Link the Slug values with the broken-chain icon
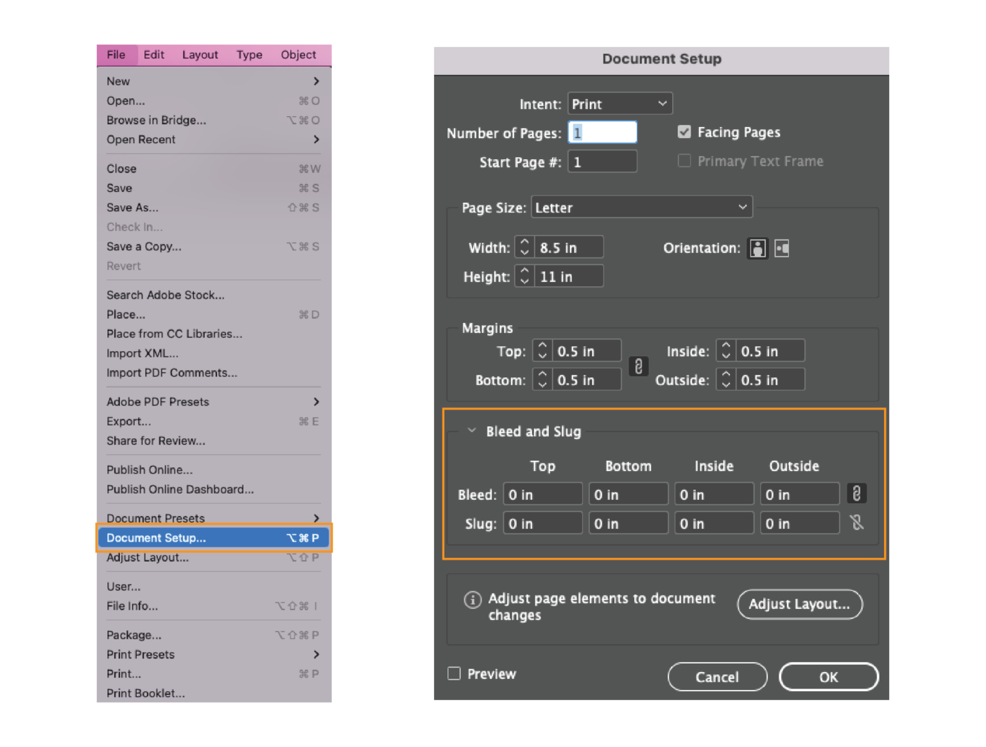 pyautogui.click(x=856, y=522)
